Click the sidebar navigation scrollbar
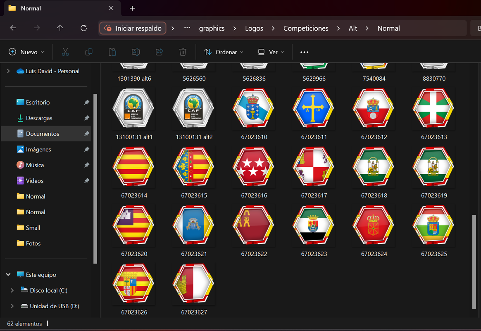 coord(95,179)
